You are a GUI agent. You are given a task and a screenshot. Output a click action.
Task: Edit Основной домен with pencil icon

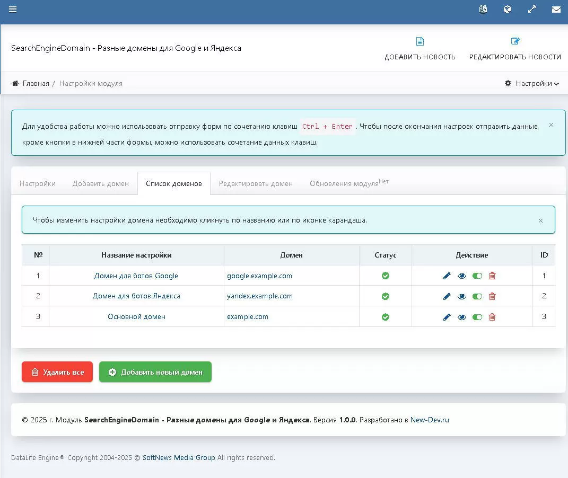click(447, 317)
